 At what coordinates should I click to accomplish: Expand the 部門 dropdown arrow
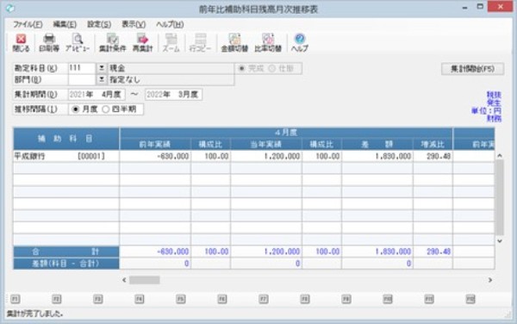[x=102, y=79]
